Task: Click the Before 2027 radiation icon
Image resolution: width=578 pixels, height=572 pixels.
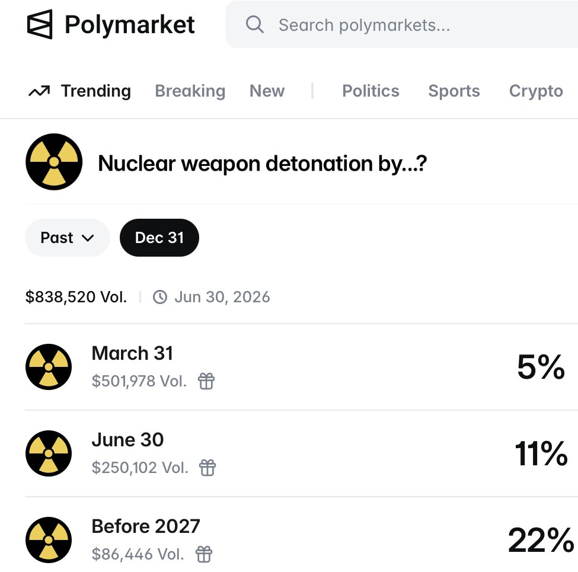Action: pos(49,540)
